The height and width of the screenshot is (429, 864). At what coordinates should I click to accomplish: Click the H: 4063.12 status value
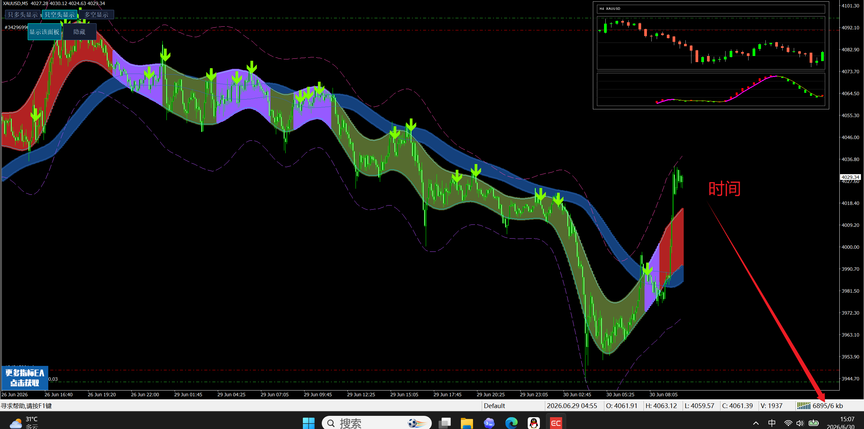pyautogui.click(x=661, y=406)
